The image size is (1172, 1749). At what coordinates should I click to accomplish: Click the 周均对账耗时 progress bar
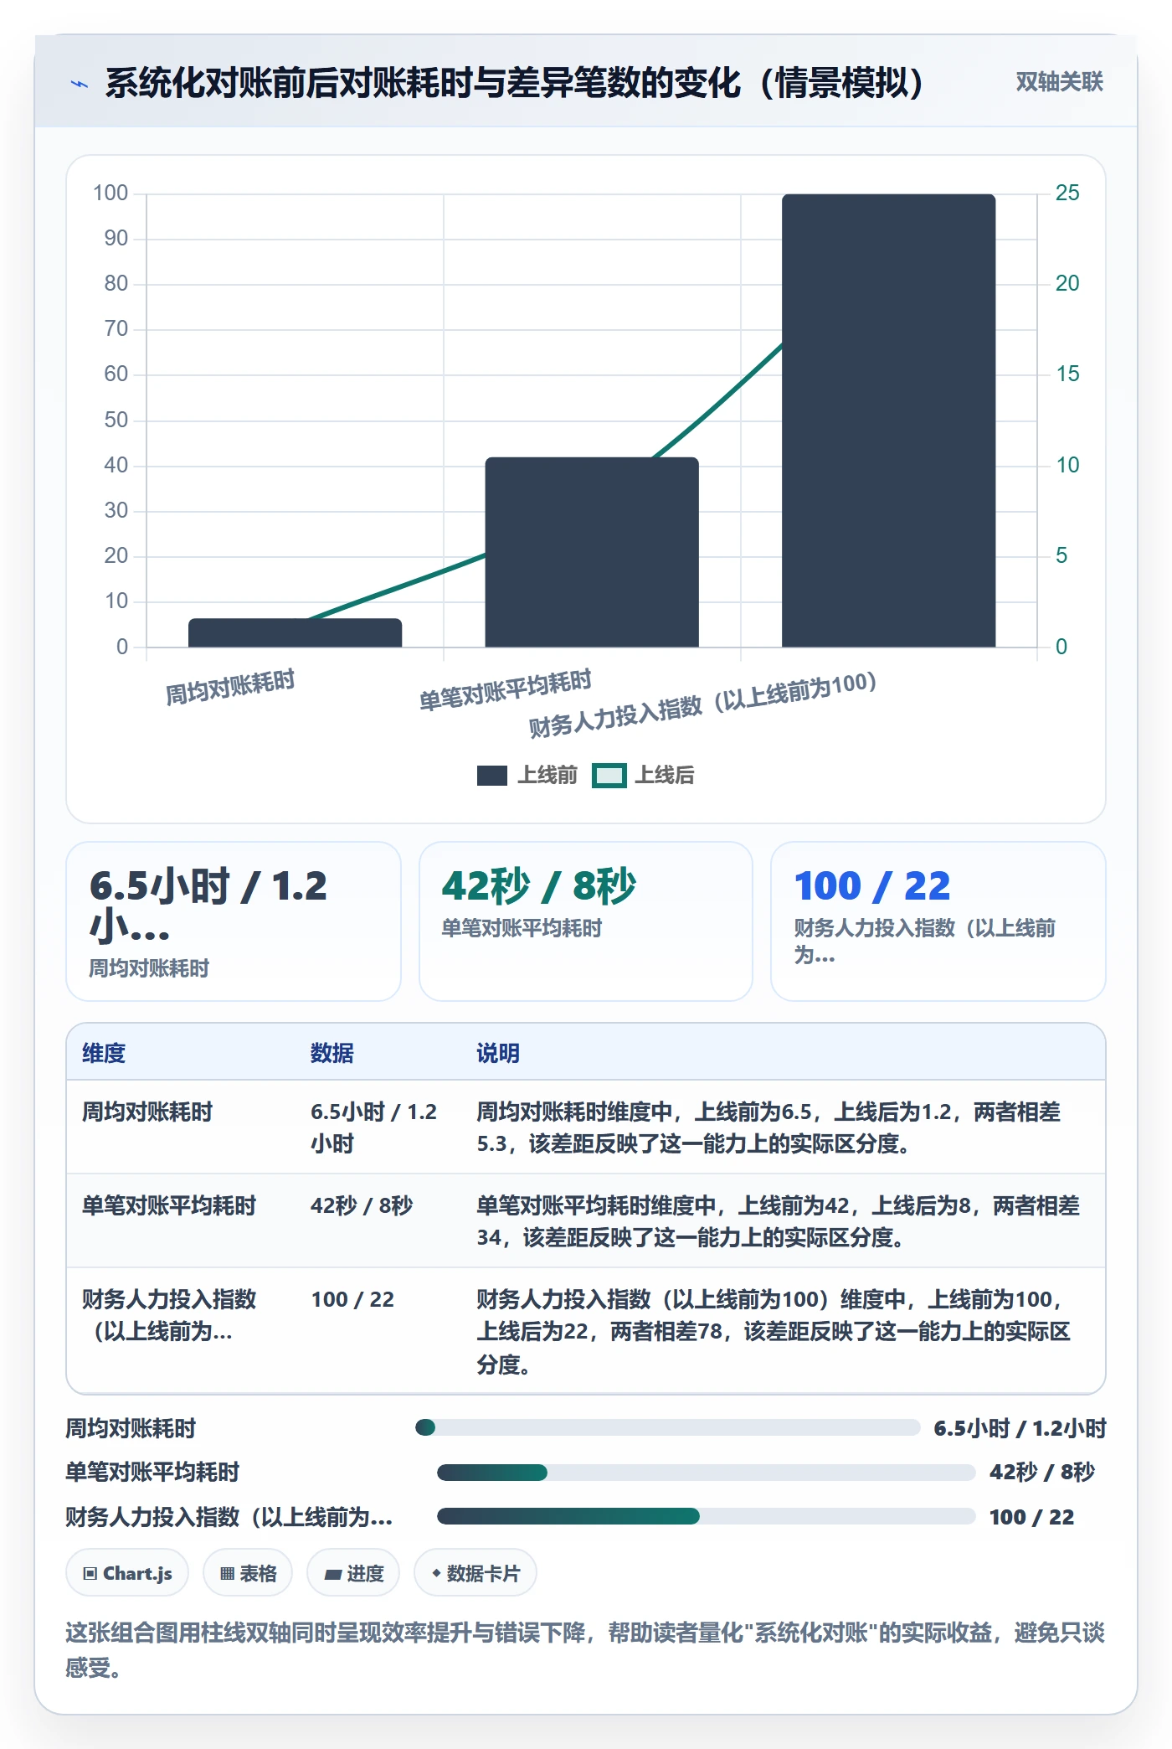667,1427
